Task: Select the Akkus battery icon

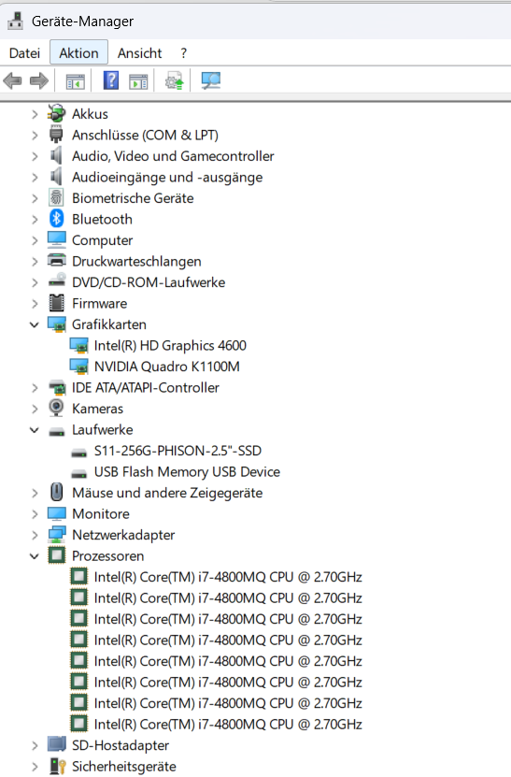Action: tap(56, 113)
